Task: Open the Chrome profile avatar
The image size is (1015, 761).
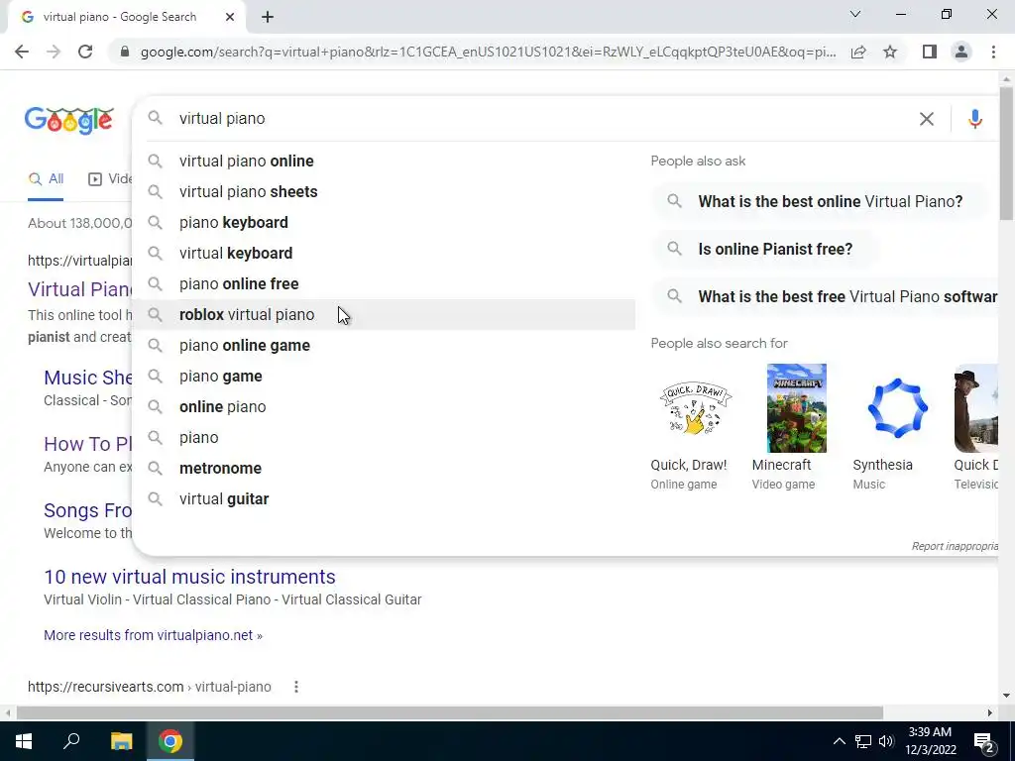Action: [961, 52]
